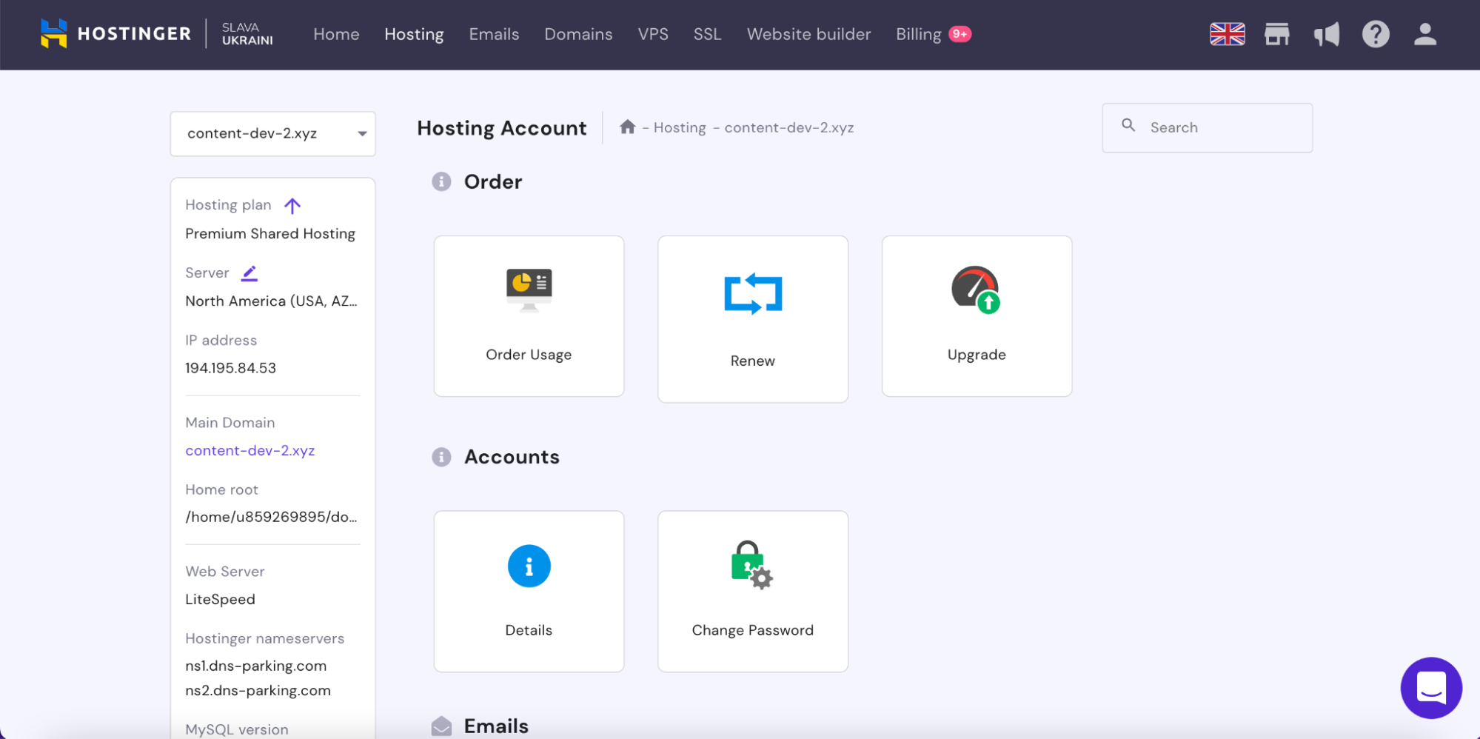Click the Hostinger logo
The width and height of the screenshot is (1480, 739).
coord(115,33)
